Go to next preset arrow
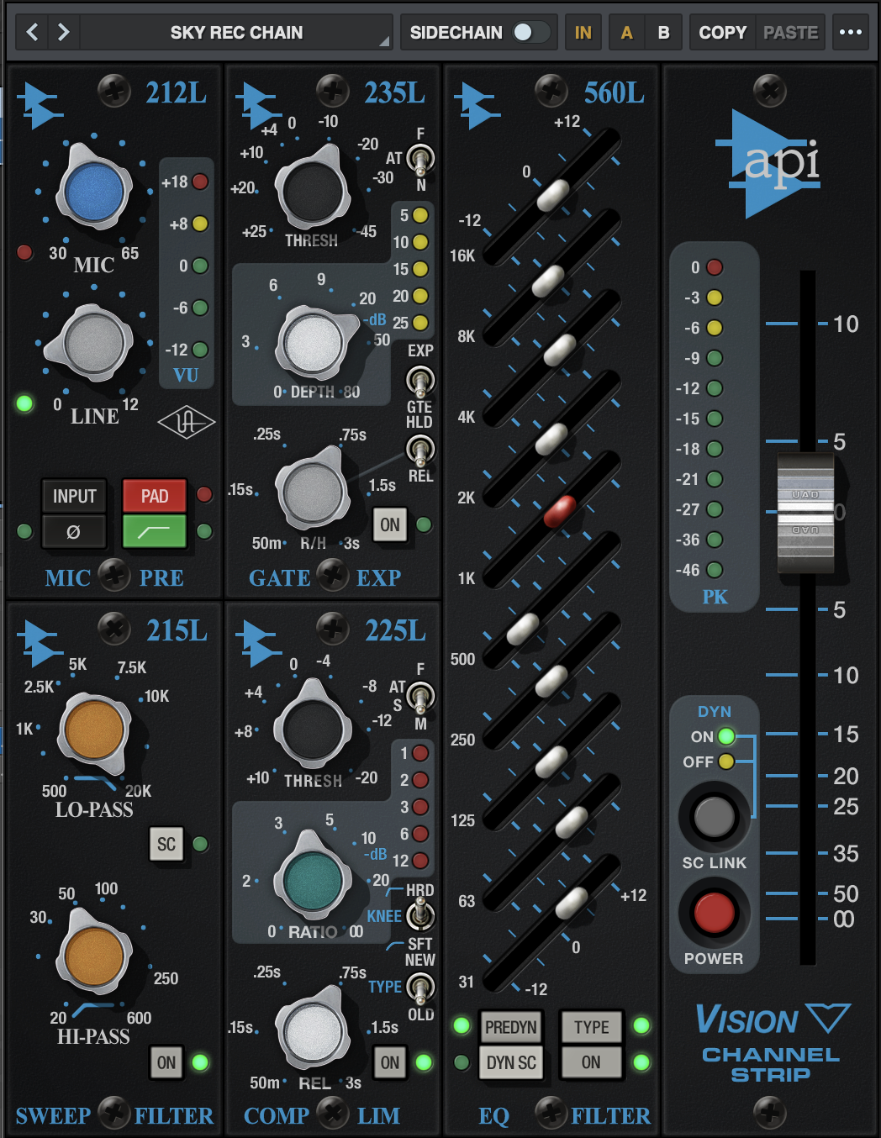The image size is (881, 1138). click(64, 33)
